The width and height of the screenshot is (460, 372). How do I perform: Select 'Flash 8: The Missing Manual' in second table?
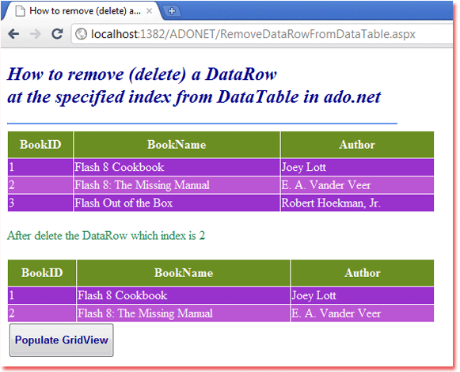point(184,313)
